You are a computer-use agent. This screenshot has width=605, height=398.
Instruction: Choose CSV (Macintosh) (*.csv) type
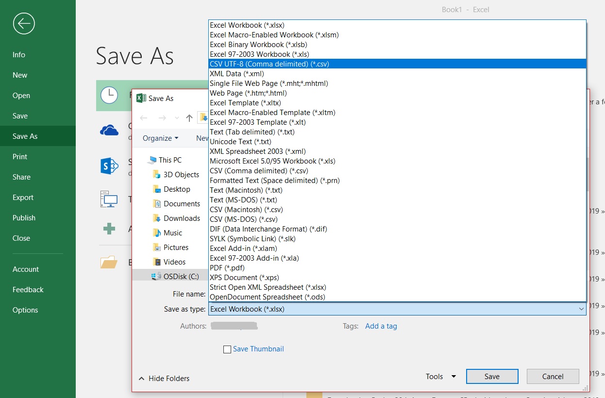(x=397, y=209)
